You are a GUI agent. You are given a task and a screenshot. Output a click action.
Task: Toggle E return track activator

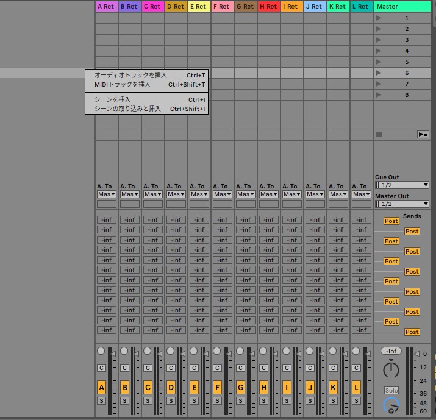(x=194, y=388)
